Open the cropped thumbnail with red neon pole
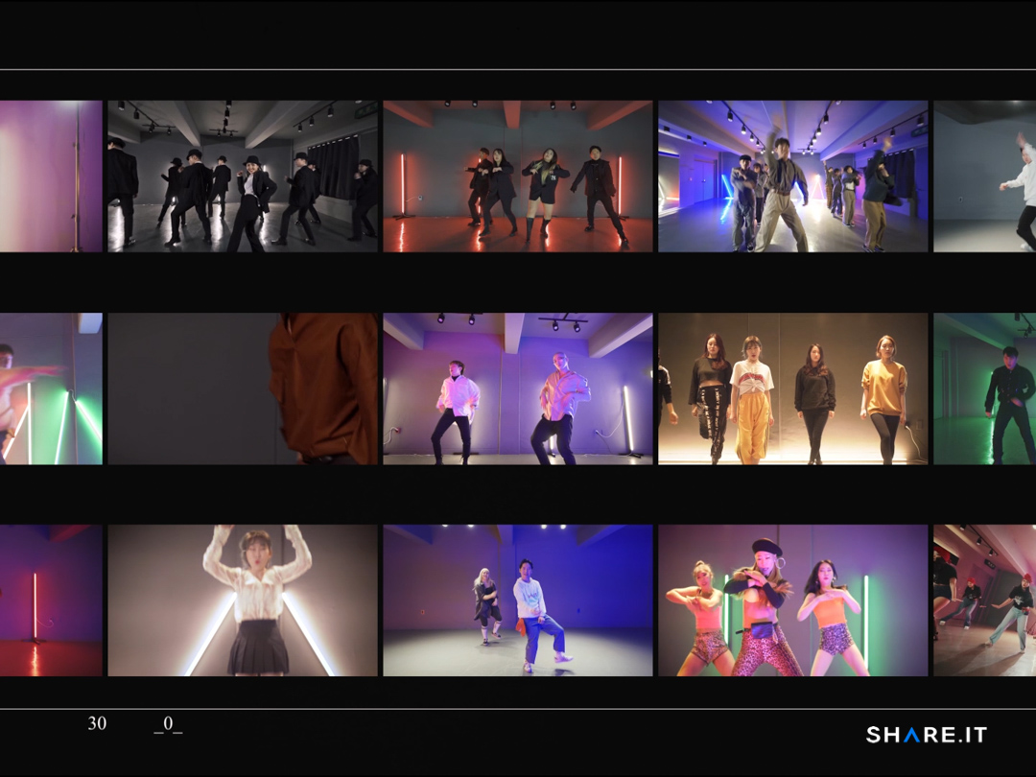The height and width of the screenshot is (777, 1036). (51, 600)
